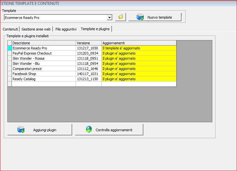
Task: Click the 'Il template e' aggiornato' status cell
Action: pos(139,48)
